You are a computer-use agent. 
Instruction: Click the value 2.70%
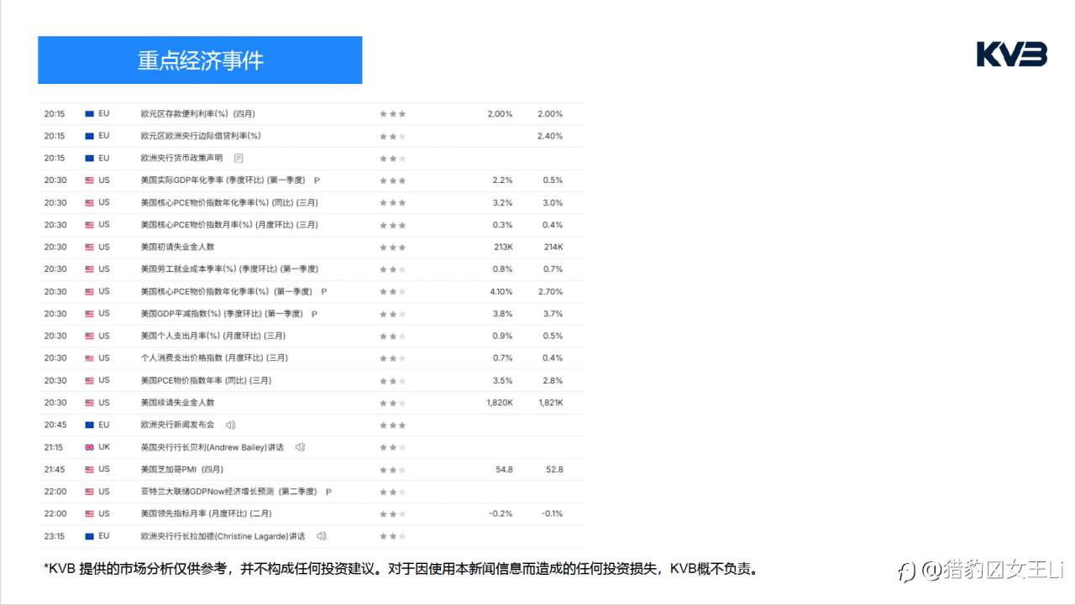click(550, 292)
